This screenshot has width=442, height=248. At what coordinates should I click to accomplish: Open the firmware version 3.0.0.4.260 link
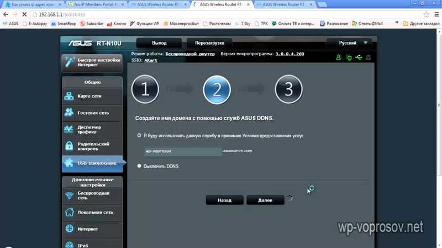pos(290,53)
